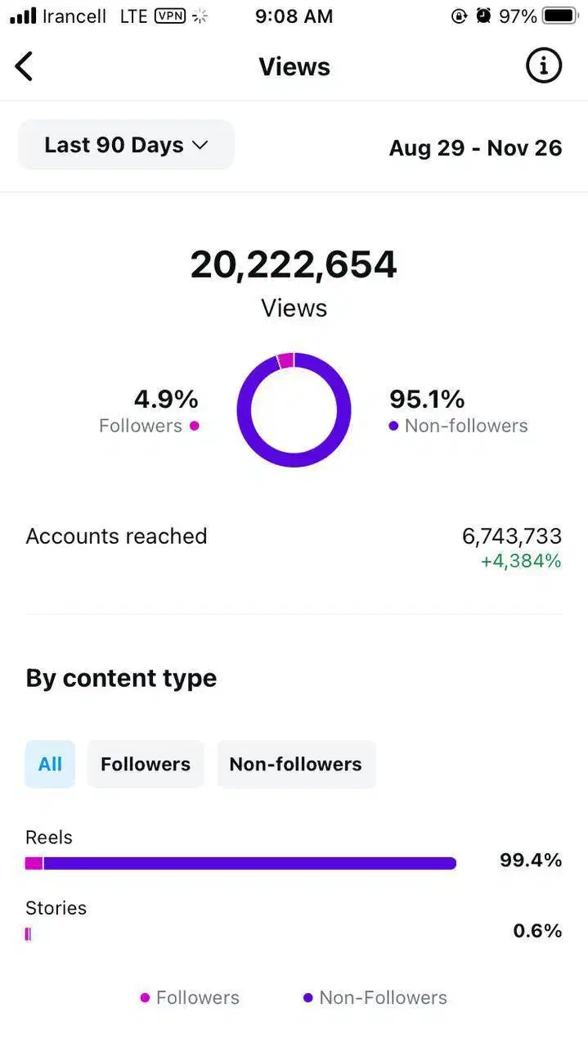
Task: Select the All filter tab
Action: point(50,764)
